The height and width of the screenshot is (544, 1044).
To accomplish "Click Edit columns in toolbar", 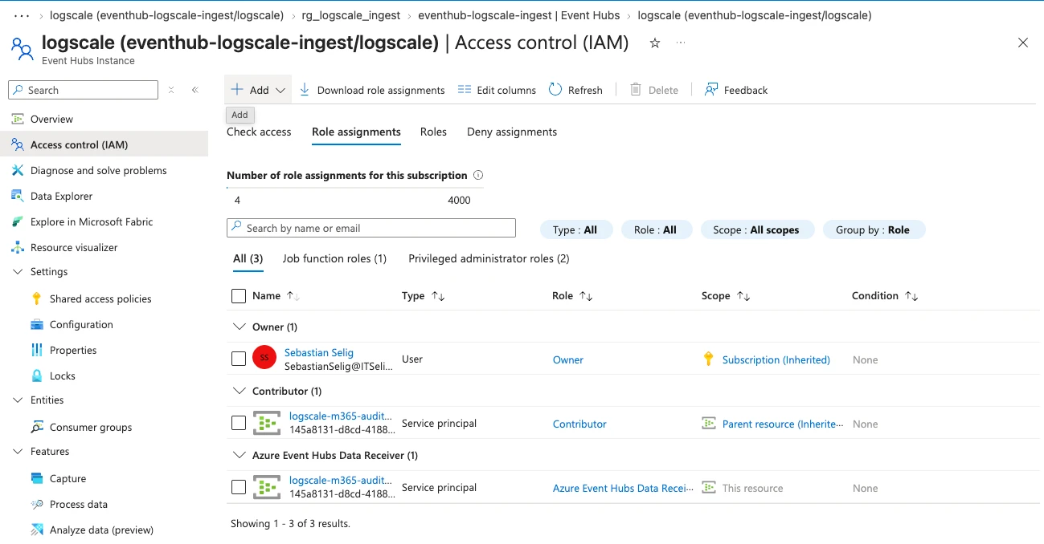I will click(x=497, y=90).
